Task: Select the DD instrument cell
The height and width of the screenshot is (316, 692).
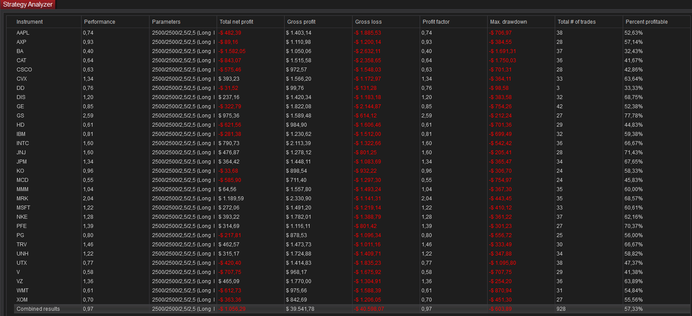Action: (21, 88)
